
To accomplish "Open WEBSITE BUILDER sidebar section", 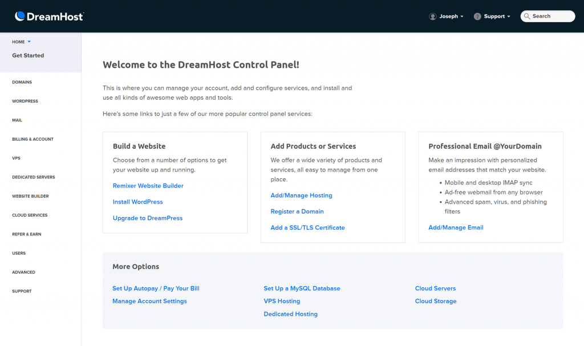I will pyautogui.click(x=31, y=196).
